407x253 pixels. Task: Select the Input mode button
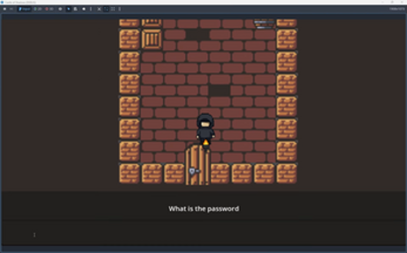[24, 9]
